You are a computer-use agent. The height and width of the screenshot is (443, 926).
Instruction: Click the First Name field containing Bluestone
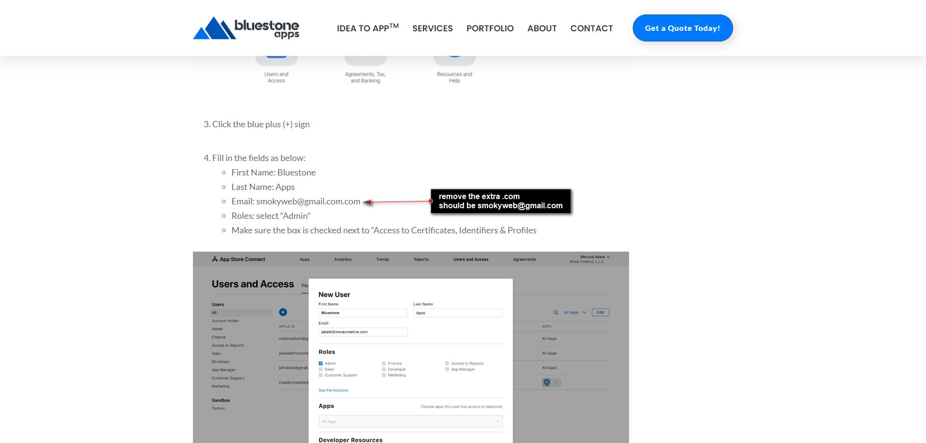[x=363, y=313]
